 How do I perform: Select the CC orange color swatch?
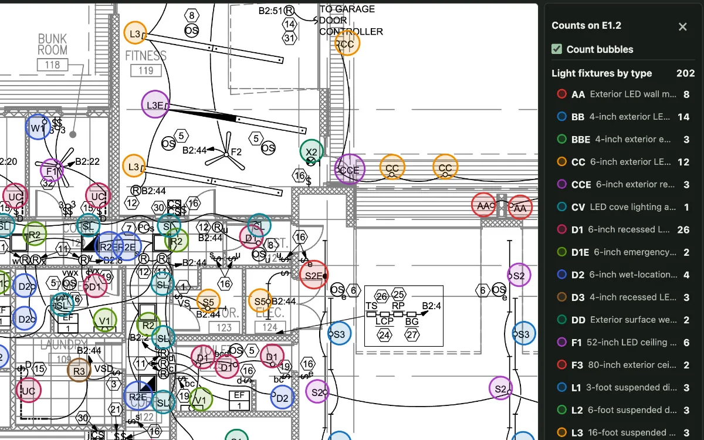[x=561, y=161]
